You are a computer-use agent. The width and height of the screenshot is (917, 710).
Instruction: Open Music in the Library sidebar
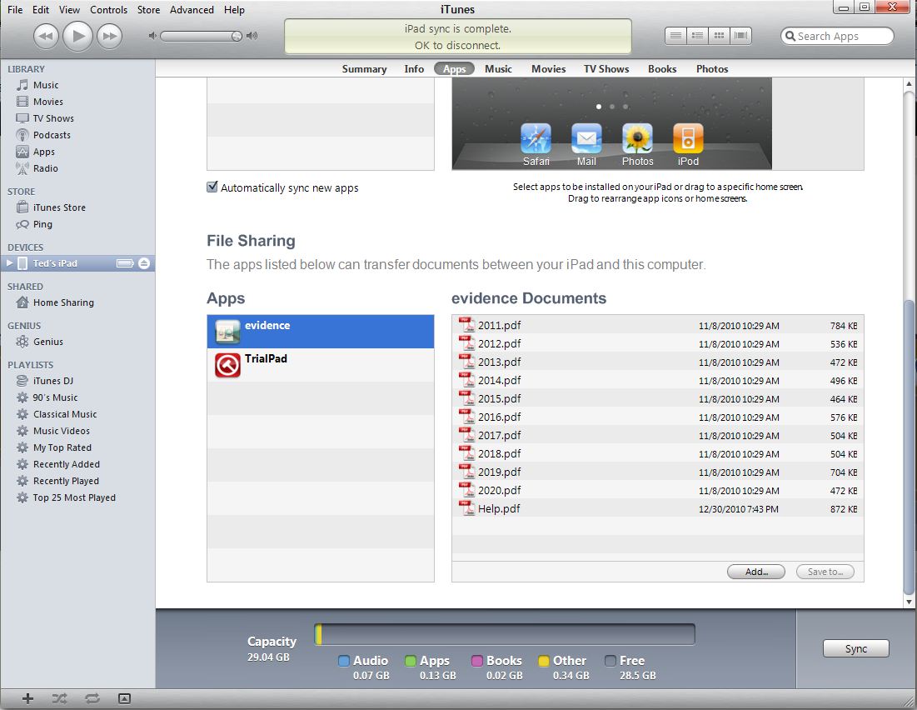point(46,85)
